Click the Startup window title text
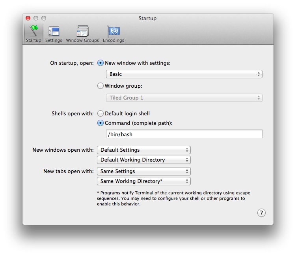Viewport: 296px width, 256px height. [x=147, y=18]
